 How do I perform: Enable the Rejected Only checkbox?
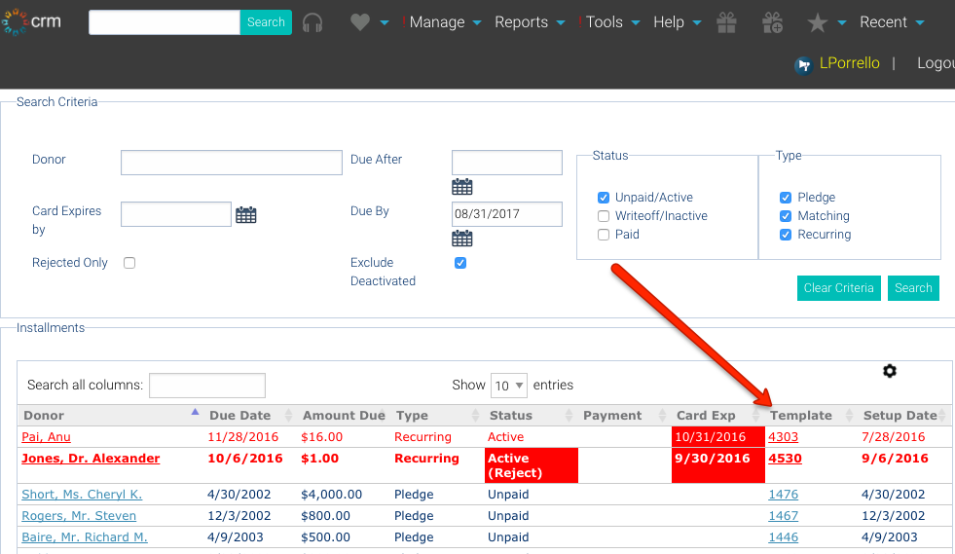(129, 263)
